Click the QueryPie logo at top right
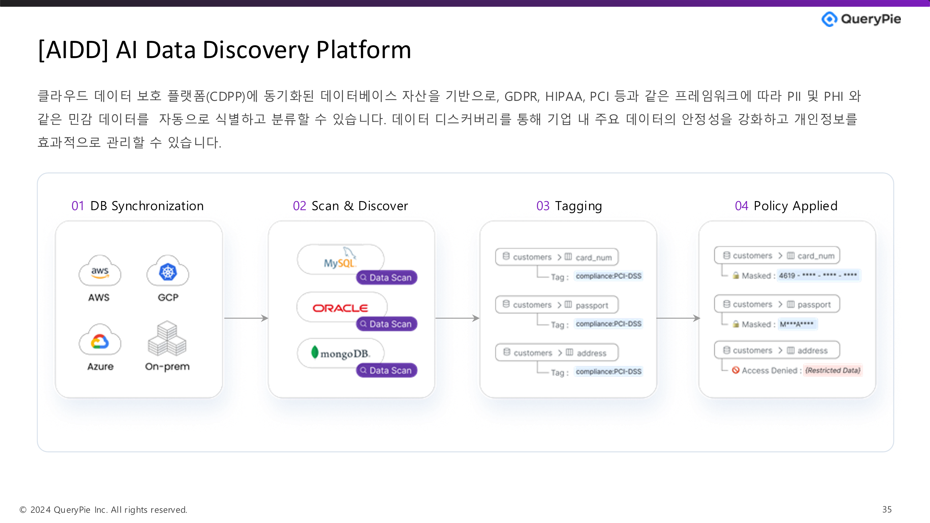The height and width of the screenshot is (523, 930). 861,19
